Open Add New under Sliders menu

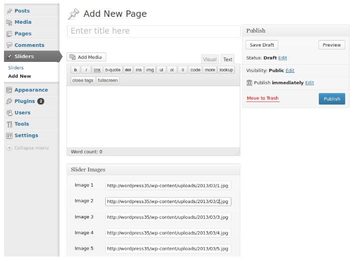click(x=19, y=76)
